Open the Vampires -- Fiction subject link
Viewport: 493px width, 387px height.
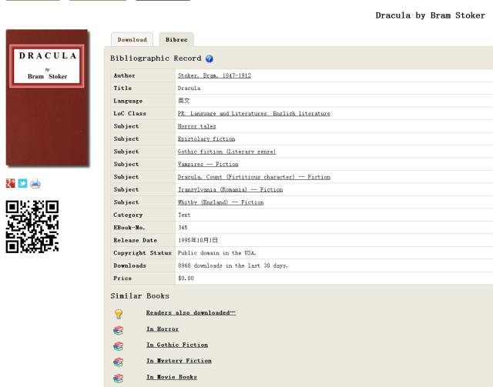click(x=207, y=164)
